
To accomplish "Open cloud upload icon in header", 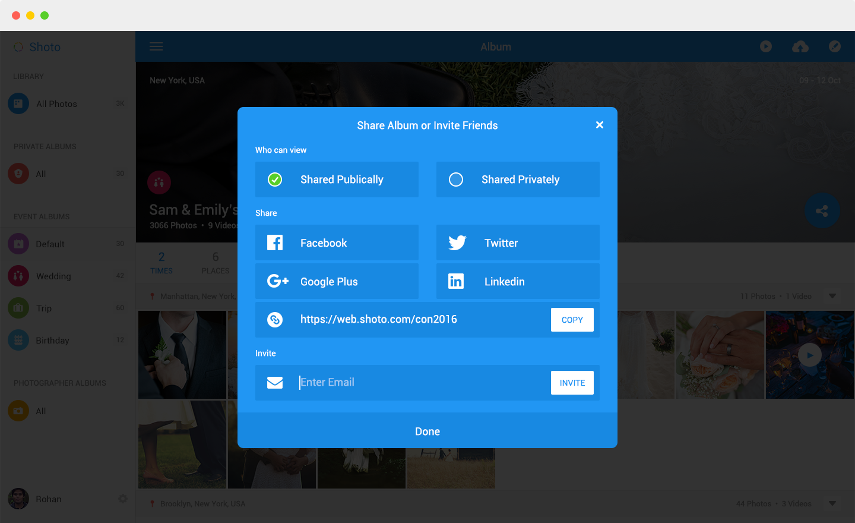I will click(x=800, y=46).
